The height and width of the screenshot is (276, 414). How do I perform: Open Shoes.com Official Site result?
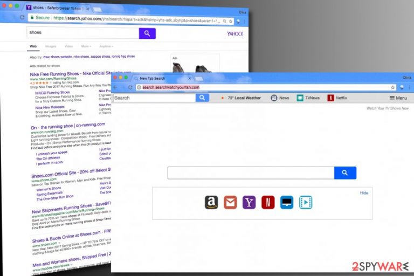71,172
